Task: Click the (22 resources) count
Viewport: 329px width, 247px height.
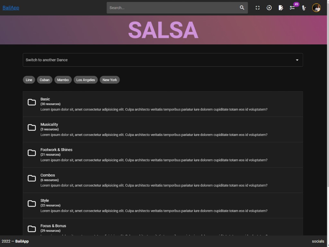Action: click(x=50, y=206)
